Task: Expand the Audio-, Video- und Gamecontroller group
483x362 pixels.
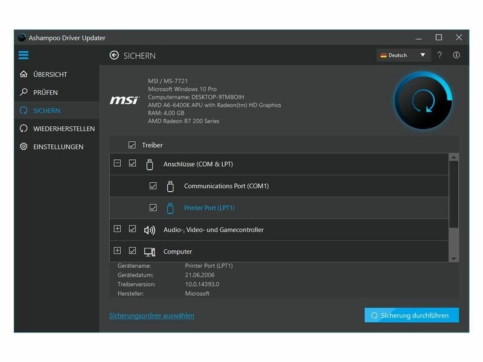Action: 117,229
